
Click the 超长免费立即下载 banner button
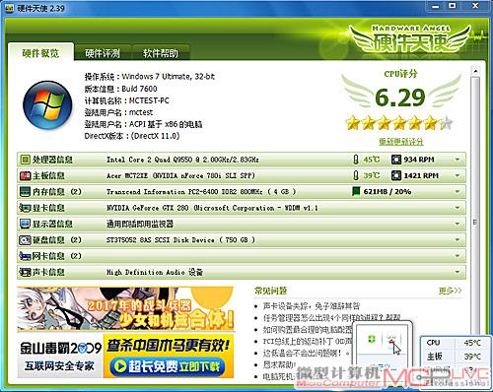(168, 366)
